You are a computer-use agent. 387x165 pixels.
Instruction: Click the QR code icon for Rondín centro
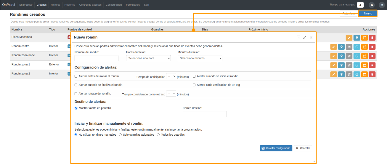(x=349, y=47)
